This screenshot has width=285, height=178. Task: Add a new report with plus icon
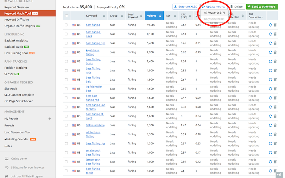tap(49, 119)
